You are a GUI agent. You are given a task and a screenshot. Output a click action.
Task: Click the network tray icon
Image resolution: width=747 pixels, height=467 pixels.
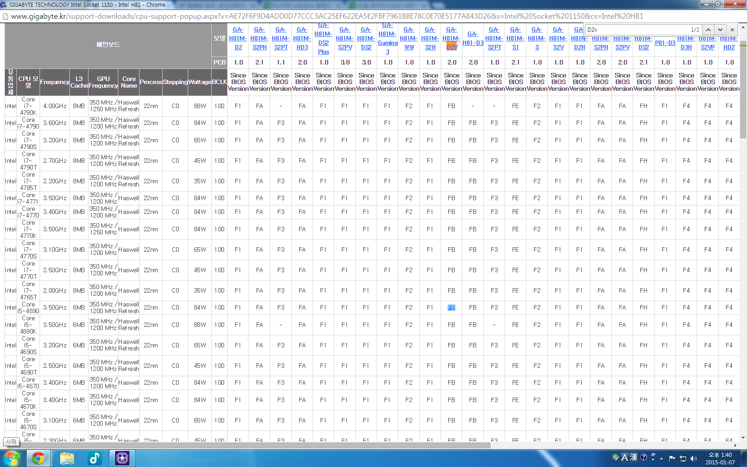coord(683,459)
